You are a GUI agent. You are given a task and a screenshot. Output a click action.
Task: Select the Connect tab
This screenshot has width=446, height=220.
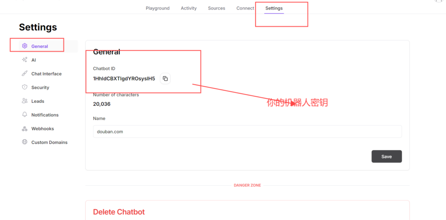(x=245, y=8)
